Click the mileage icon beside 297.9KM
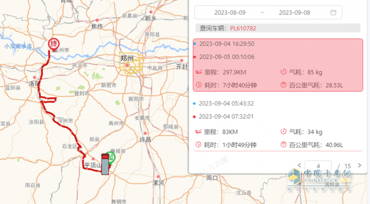Image resolution: width=370 pixels, height=204 pixels. point(198,72)
